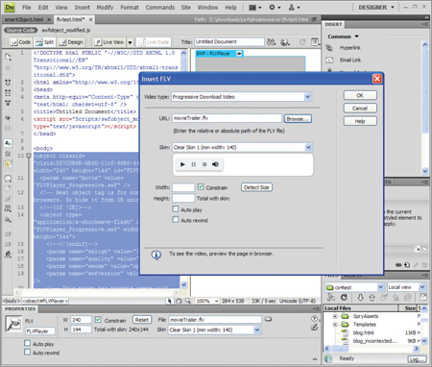
Task: Click the Detect Size button
Action: [x=256, y=187]
